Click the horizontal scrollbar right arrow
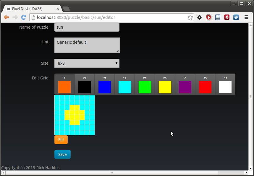The height and width of the screenshot is (176, 254). tap(246, 172)
